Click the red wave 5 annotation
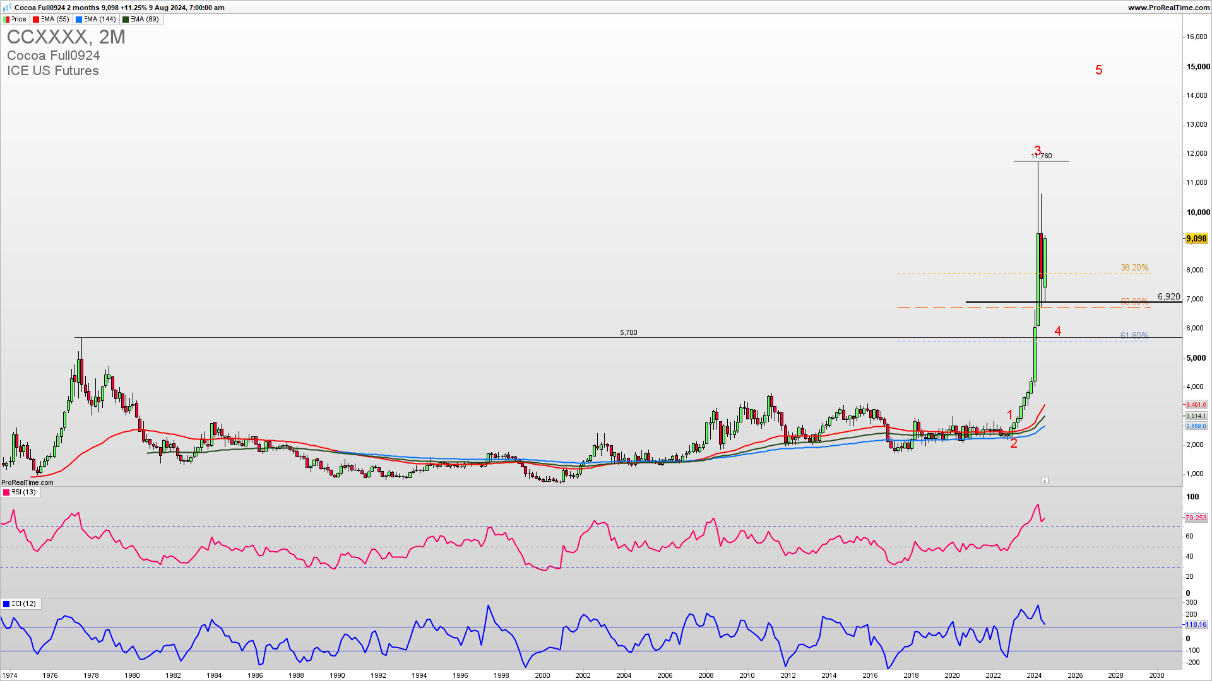Image resolution: width=1212 pixels, height=681 pixels. point(1099,70)
